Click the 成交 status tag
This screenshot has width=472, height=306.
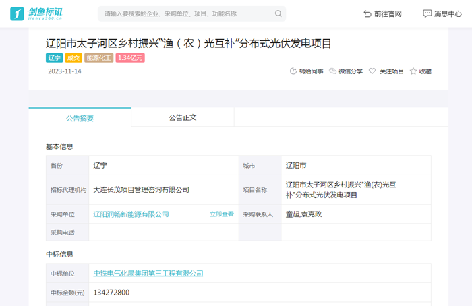[73, 58]
